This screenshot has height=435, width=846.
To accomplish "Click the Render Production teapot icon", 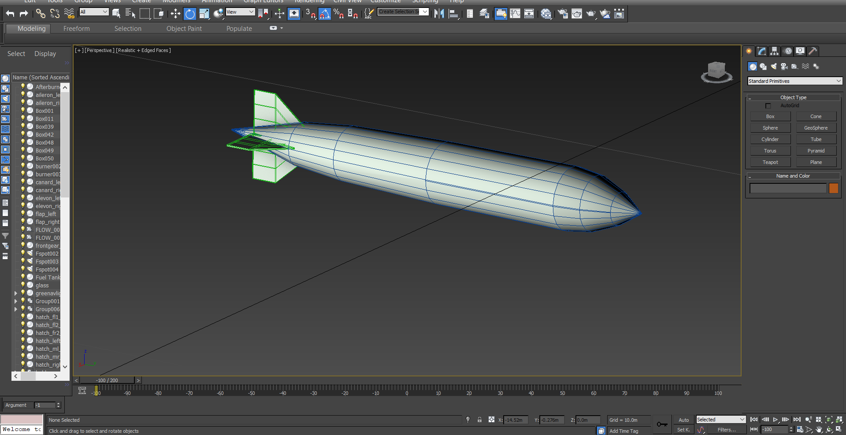I will tap(591, 14).
